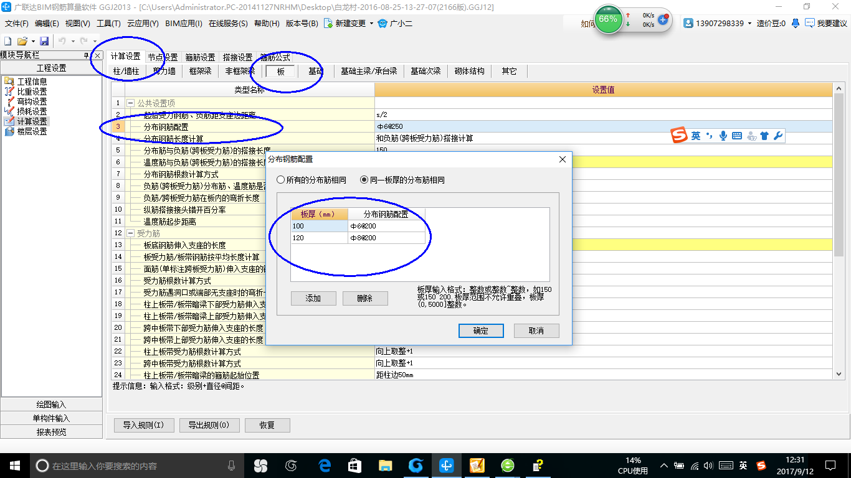Create a new project file icon
851x478 pixels.
(x=8, y=41)
